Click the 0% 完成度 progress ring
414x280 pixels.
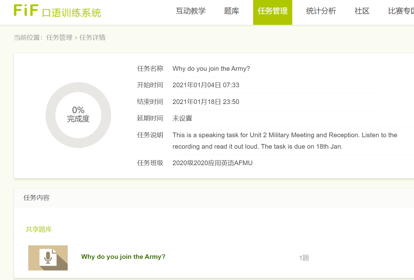[x=78, y=115]
